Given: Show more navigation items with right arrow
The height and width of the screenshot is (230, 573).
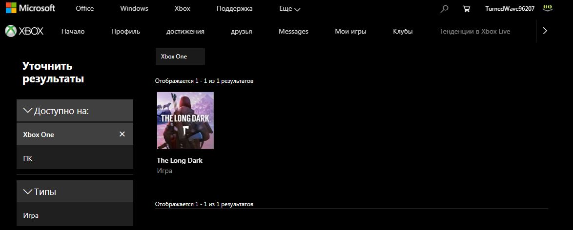Looking at the screenshot, I should point(545,31).
